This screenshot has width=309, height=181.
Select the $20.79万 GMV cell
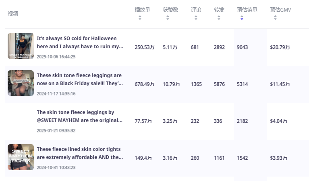[x=280, y=47]
